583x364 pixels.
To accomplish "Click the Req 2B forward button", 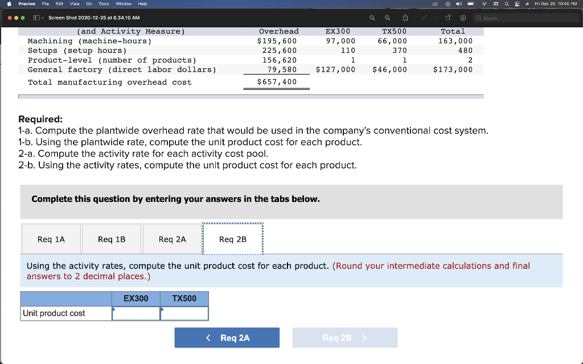I will point(344,337).
